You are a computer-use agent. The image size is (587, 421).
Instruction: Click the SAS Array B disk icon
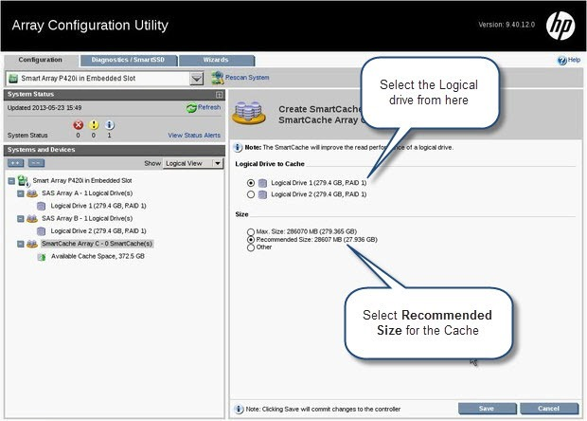(32, 219)
